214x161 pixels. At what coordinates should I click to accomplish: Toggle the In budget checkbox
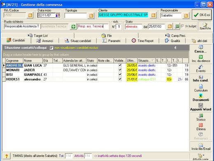click(x=182, y=26)
